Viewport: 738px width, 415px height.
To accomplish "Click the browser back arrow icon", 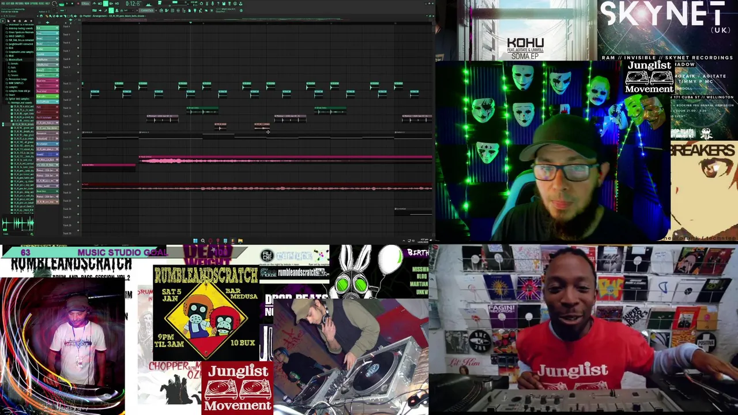I will click(2, 21).
